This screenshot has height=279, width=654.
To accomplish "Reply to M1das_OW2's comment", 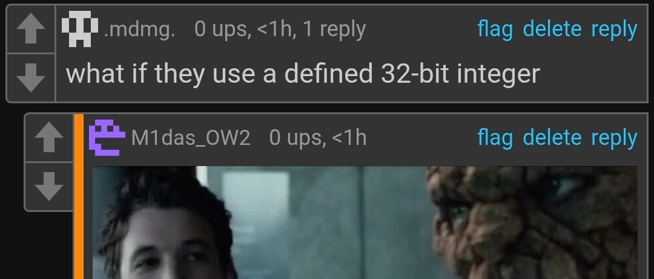I will coord(614,138).
